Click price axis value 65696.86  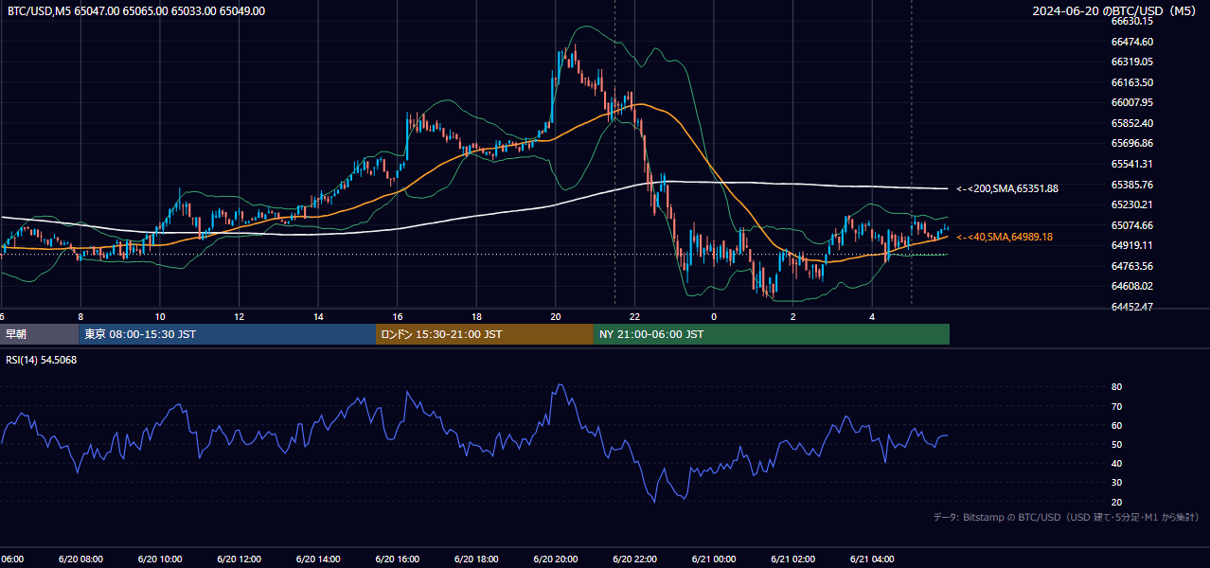[x=1131, y=143]
